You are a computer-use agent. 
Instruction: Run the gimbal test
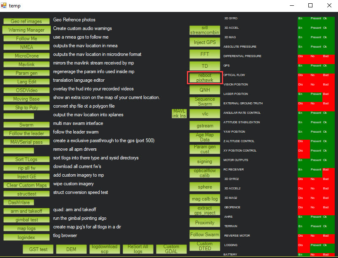click(26, 220)
